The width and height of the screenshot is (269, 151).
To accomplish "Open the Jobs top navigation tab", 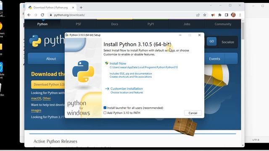I will coord(187,24).
